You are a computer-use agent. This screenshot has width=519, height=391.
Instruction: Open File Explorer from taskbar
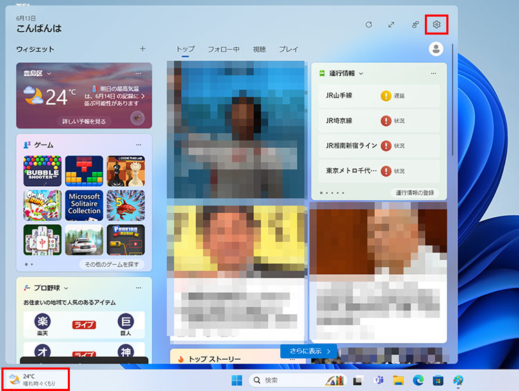(x=399, y=381)
